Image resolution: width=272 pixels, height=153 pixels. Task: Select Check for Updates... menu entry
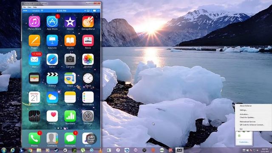(247, 117)
